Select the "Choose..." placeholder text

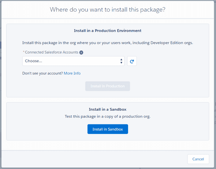pos(33,61)
